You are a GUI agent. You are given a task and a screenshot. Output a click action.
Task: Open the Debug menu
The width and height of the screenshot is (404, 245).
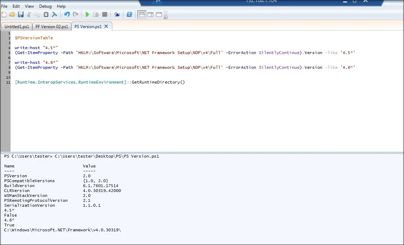point(45,6)
